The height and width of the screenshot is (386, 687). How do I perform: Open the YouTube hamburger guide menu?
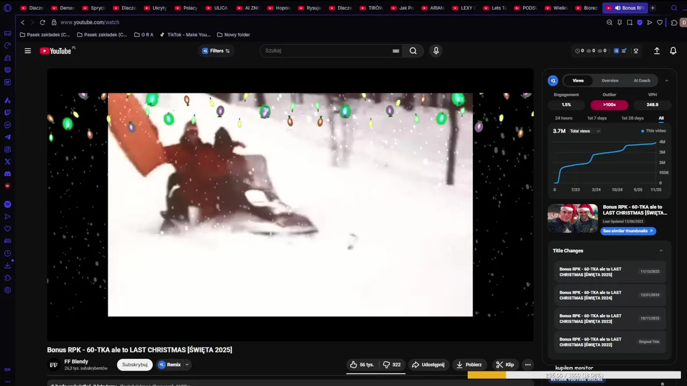(x=28, y=51)
